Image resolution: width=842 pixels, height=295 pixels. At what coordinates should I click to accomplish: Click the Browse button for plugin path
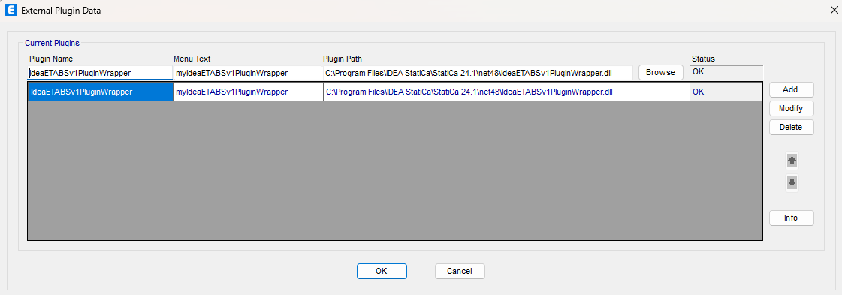660,72
